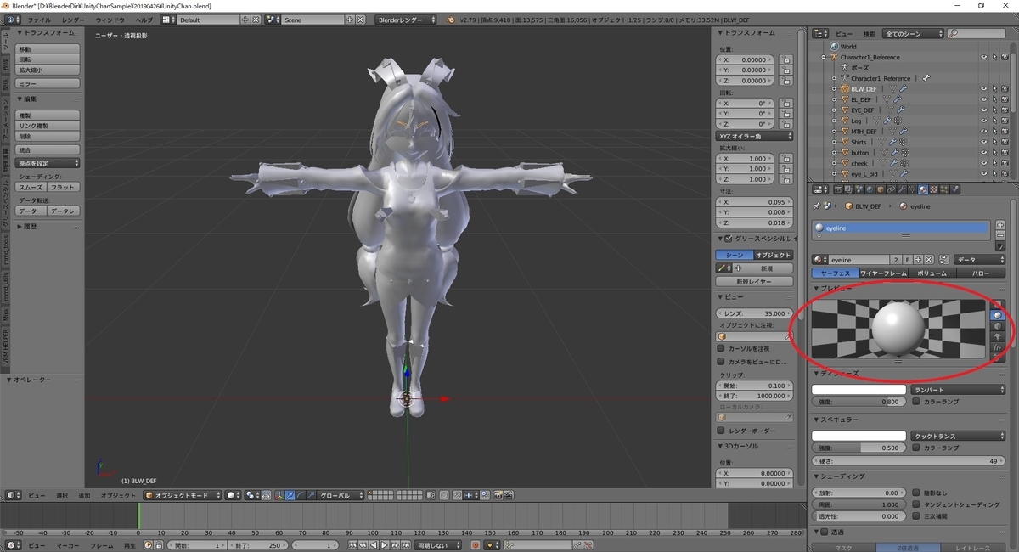Apply スムーズ shading
Screen dimensions: 1019x552
[x=31, y=187]
